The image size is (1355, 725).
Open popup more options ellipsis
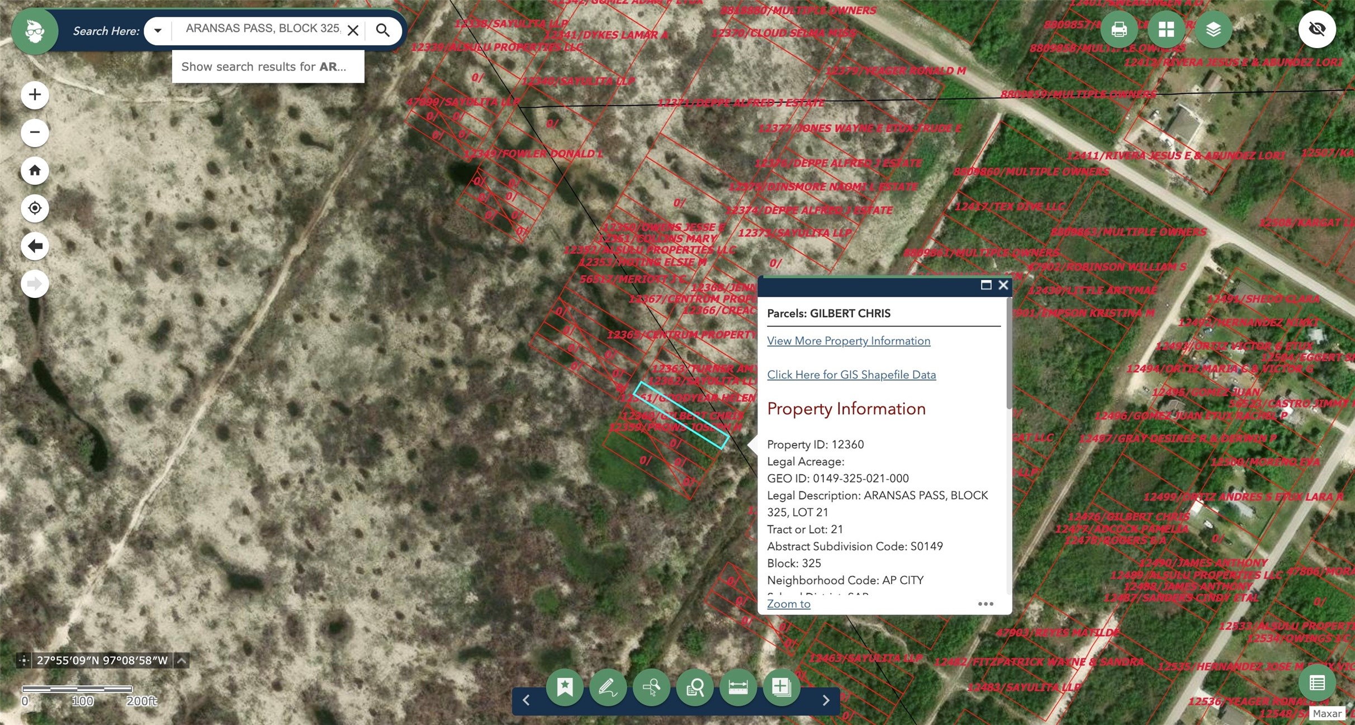point(986,604)
